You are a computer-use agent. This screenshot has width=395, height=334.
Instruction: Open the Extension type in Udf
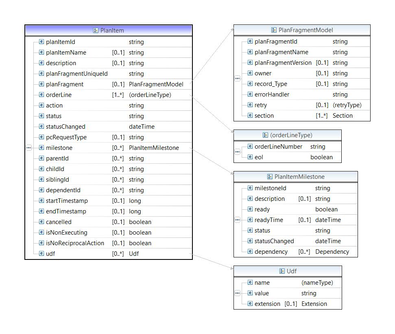click(314, 304)
